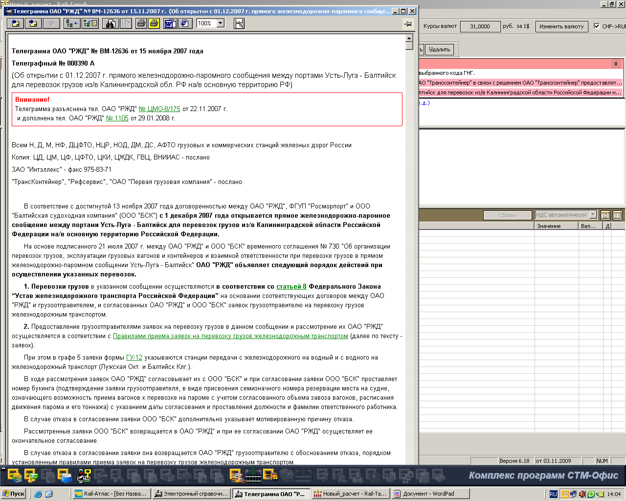
Task: Open telegram link № ЦМО-8/175
Action: point(159,109)
